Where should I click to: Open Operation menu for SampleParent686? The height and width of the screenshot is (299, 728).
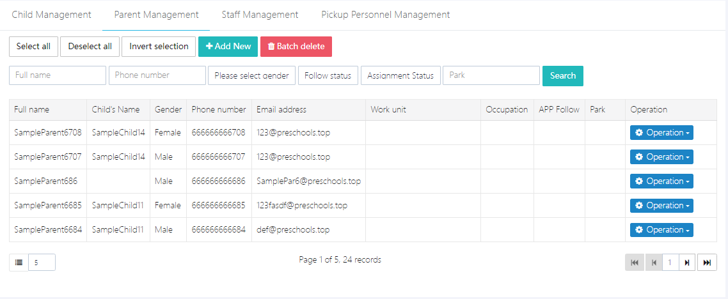coord(661,181)
